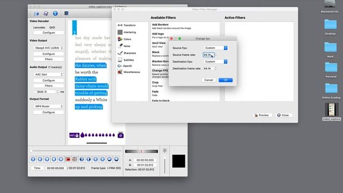Set the end marker B
The width and height of the screenshot is (343, 193).
(x=75, y=159)
